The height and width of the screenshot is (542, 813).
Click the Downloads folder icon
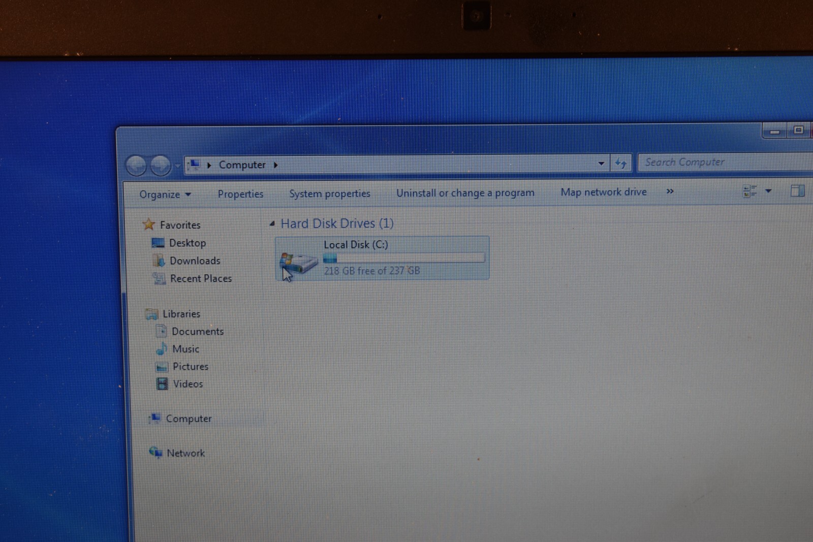pos(159,261)
